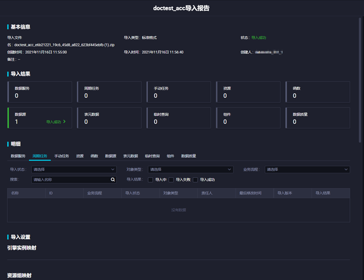The image size is (364, 280).
Task: Click the green 导入成功 status text
Action: coord(259,38)
